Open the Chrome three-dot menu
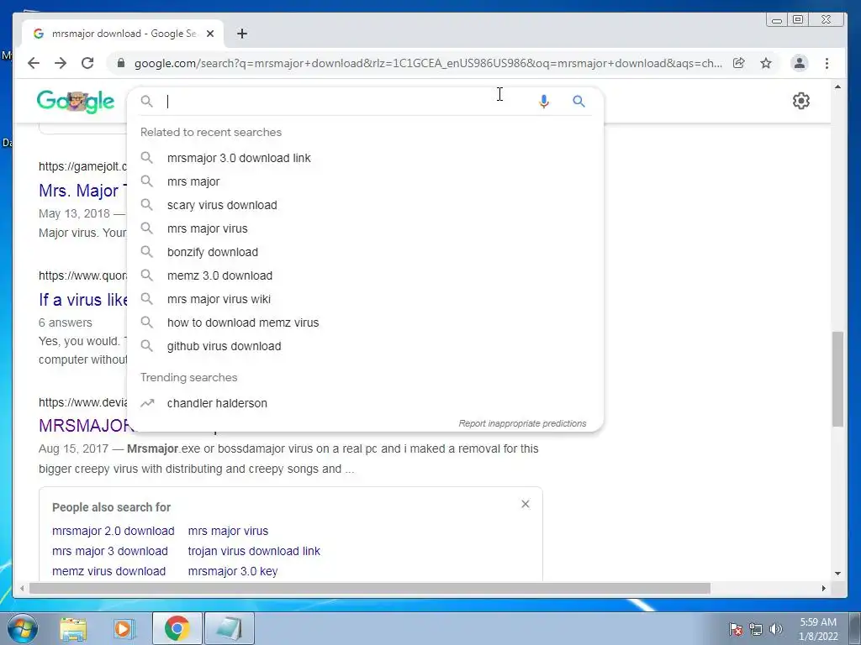This screenshot has height=645, width=861. coord(827,63)
